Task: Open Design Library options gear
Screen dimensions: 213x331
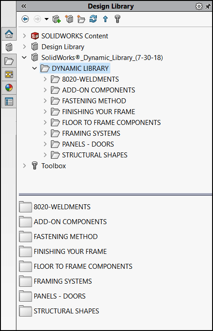Action: coord(199,6)
